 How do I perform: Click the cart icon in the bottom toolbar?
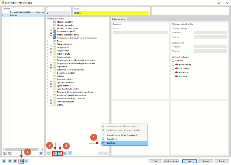(15, 161)
